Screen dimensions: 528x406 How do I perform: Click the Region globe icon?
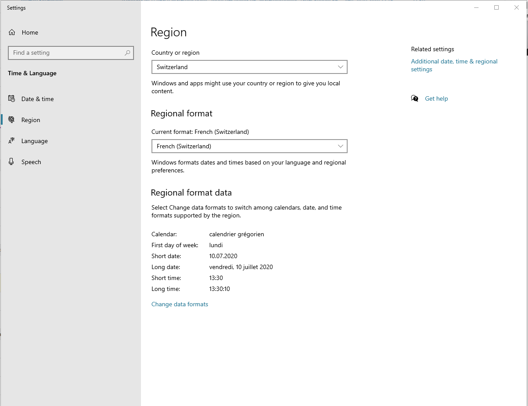12,120
